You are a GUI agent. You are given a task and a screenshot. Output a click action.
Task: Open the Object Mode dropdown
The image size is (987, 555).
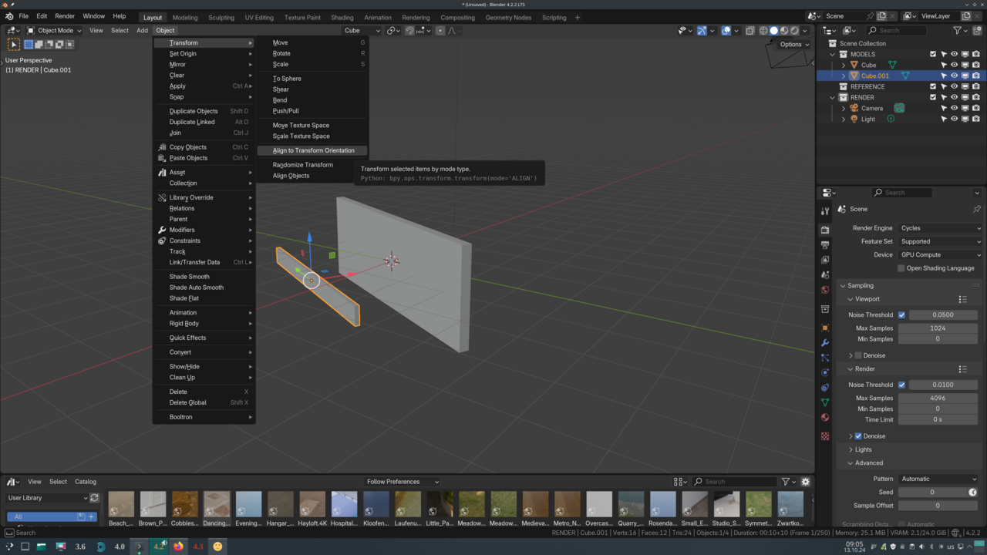54,31
